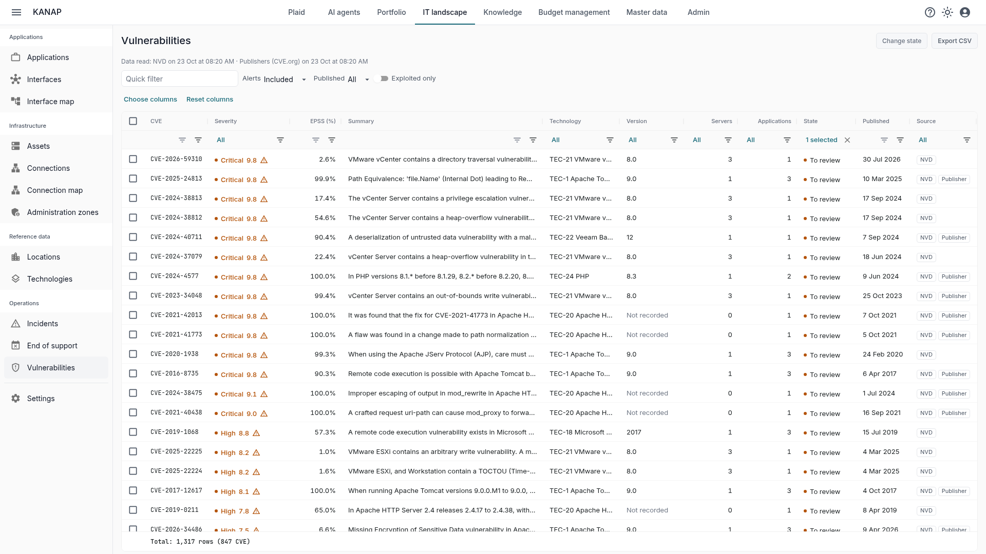Tick the CVE-2021-40438 row checkbox
Viewport: 986px width, 554px height.
point(133,412)
